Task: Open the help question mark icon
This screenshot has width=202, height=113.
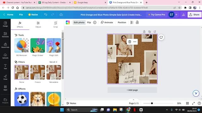Action: [x=199, y=103]
